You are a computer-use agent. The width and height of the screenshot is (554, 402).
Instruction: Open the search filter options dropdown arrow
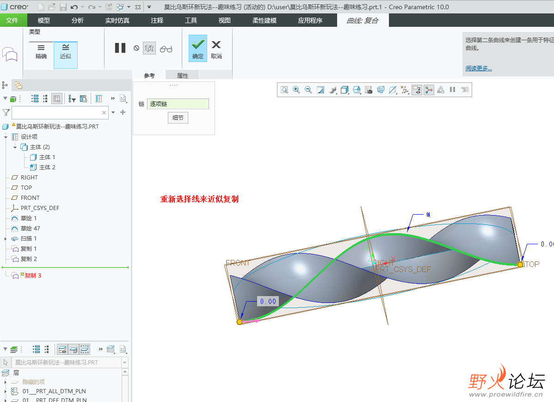pos(113,112)
